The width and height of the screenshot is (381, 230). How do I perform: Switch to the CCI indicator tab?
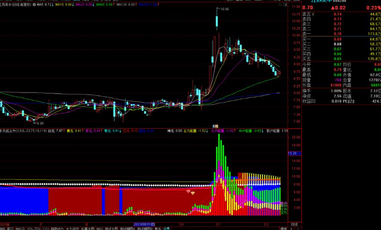click(46, 229)
